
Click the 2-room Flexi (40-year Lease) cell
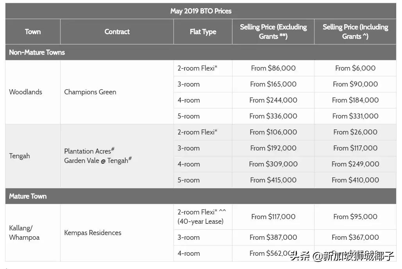click(202, 217)
